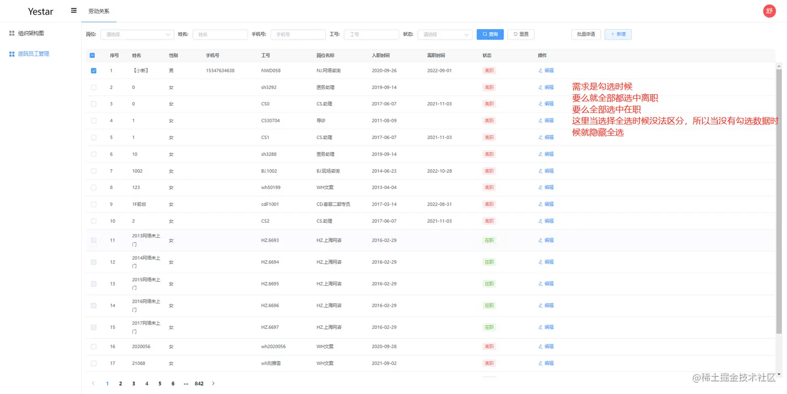
Task: Click edit pencil icon for row HZ.6695
Action: [540, 284]
